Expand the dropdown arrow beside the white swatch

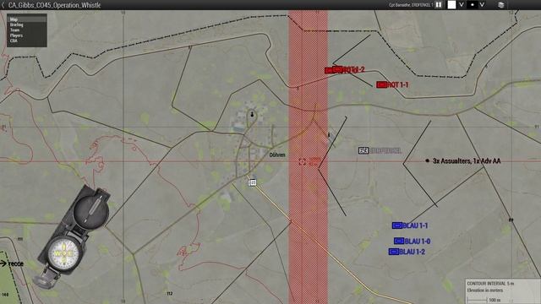coord(461,5)
